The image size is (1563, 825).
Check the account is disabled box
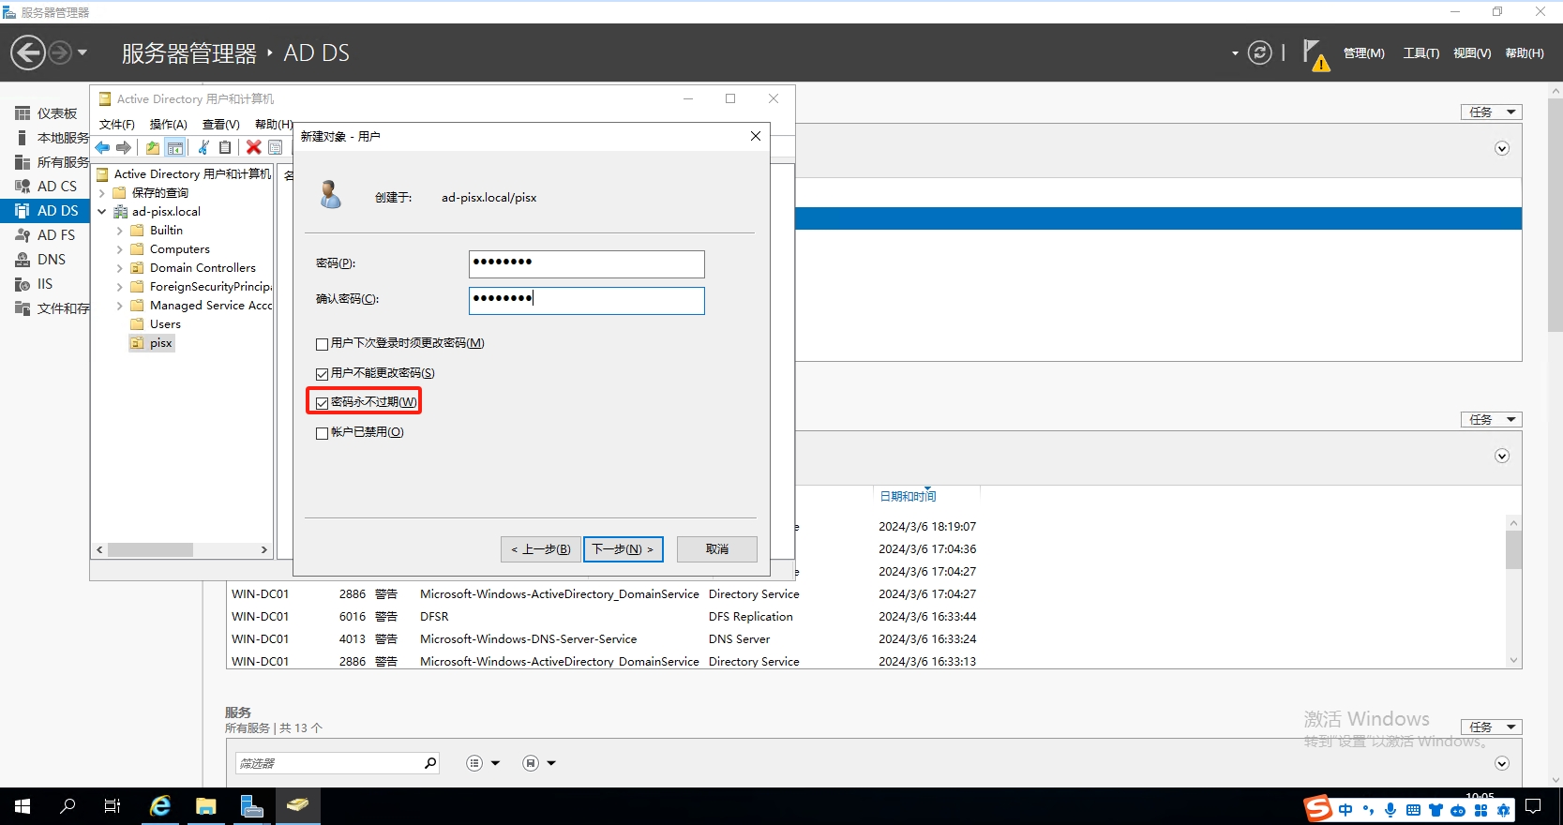pyautogui.click(x=323, y=433)
